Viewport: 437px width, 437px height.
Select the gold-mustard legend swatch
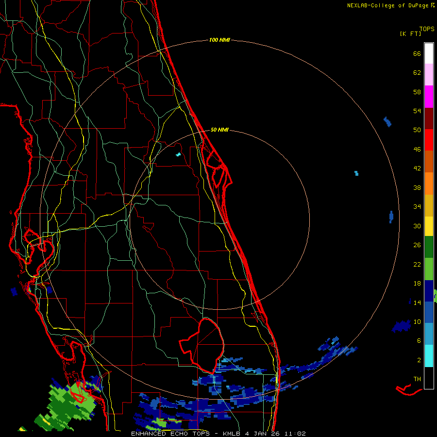tap(429, 205)
